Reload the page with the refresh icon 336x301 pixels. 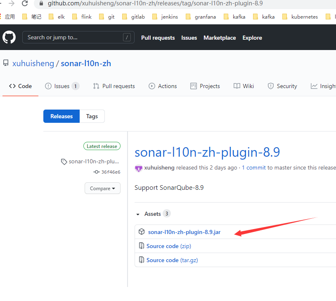(x=25, y=3)
